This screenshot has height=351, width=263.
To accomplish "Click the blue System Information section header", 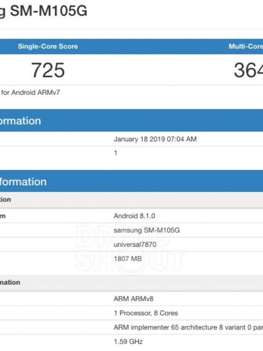I will click(x=23, y=182).
